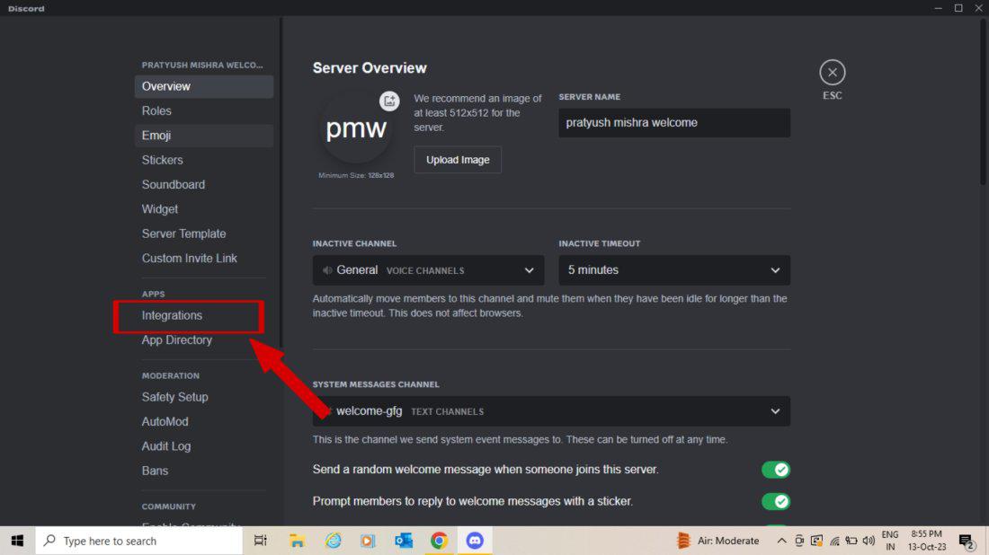The width and height of the screenshot is (989, 555).
Task: Open Outlook from taskbar
Action: 404,541
